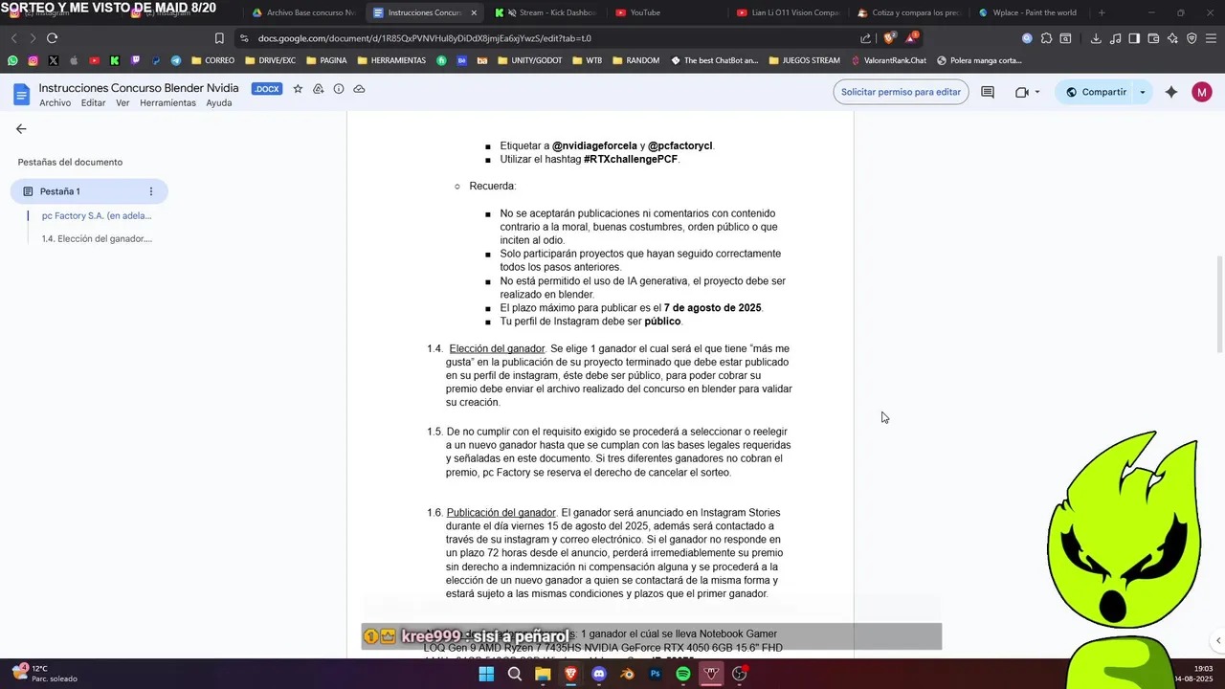Open the comment history icon
The height and width of the screenshot is (689, 1225).
tap(988, 92)
